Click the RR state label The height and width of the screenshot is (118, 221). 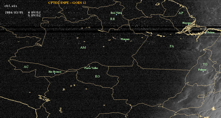(113, 19)
